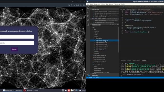164x92 pixels.
Task: Open the Debug menu
Action: click(111, 4)
